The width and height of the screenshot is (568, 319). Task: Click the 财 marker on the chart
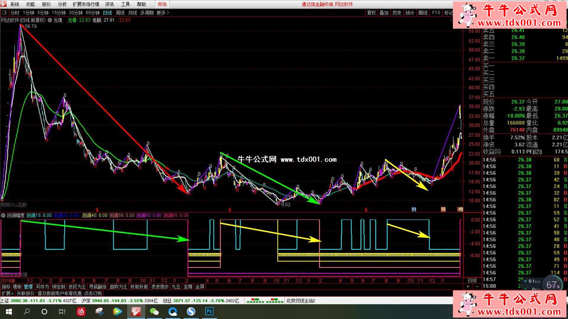click(414, 209)
